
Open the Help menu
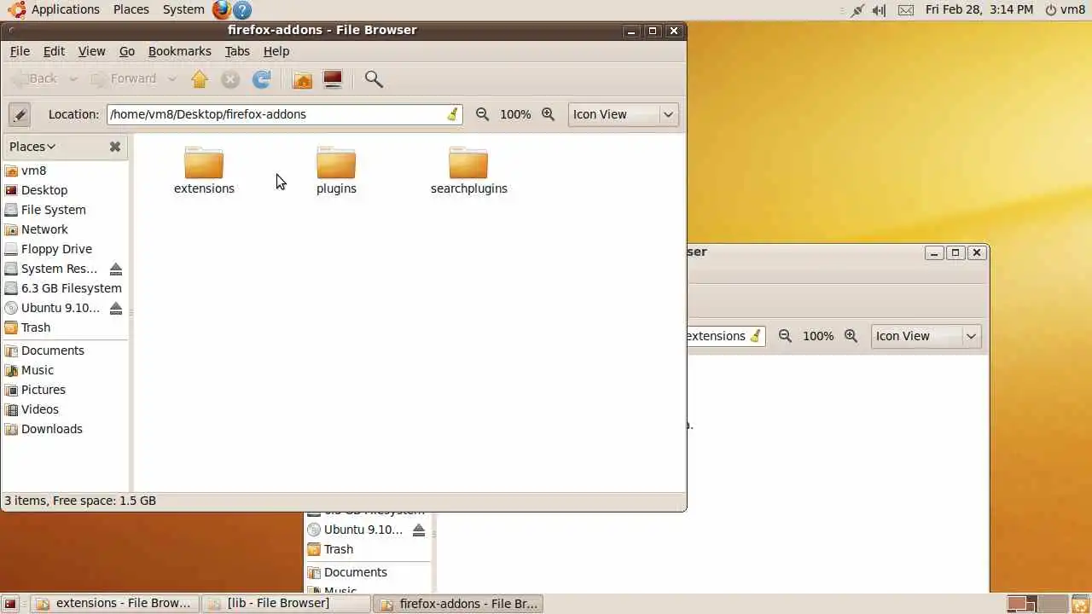click(276, 51)
